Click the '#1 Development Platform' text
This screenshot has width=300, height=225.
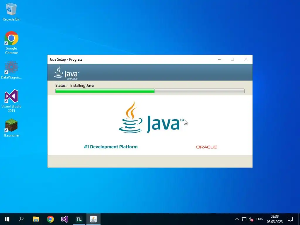pyautogui.click(x=111, y=147)
